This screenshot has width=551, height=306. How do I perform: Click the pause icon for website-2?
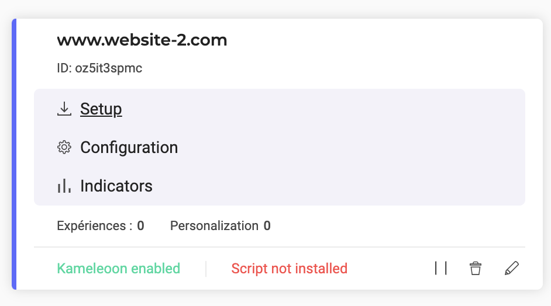coord(440,268)
